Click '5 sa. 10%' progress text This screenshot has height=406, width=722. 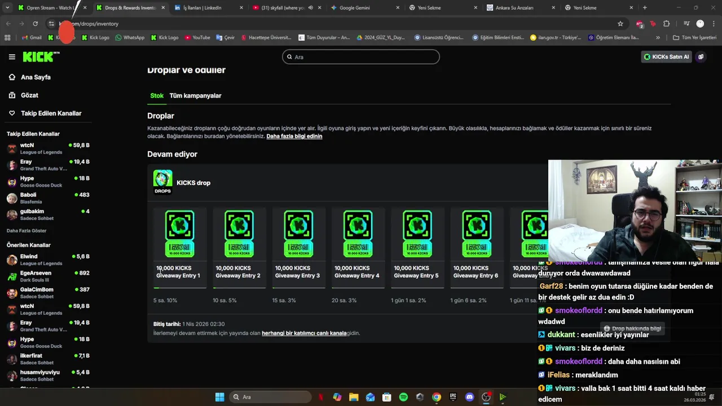coord(165,301)
